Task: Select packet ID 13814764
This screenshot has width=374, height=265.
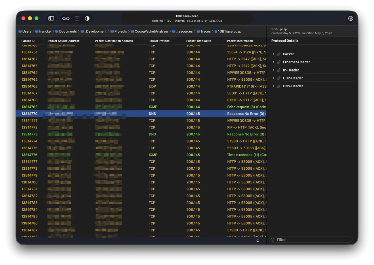Action: [x=29, y=73]
